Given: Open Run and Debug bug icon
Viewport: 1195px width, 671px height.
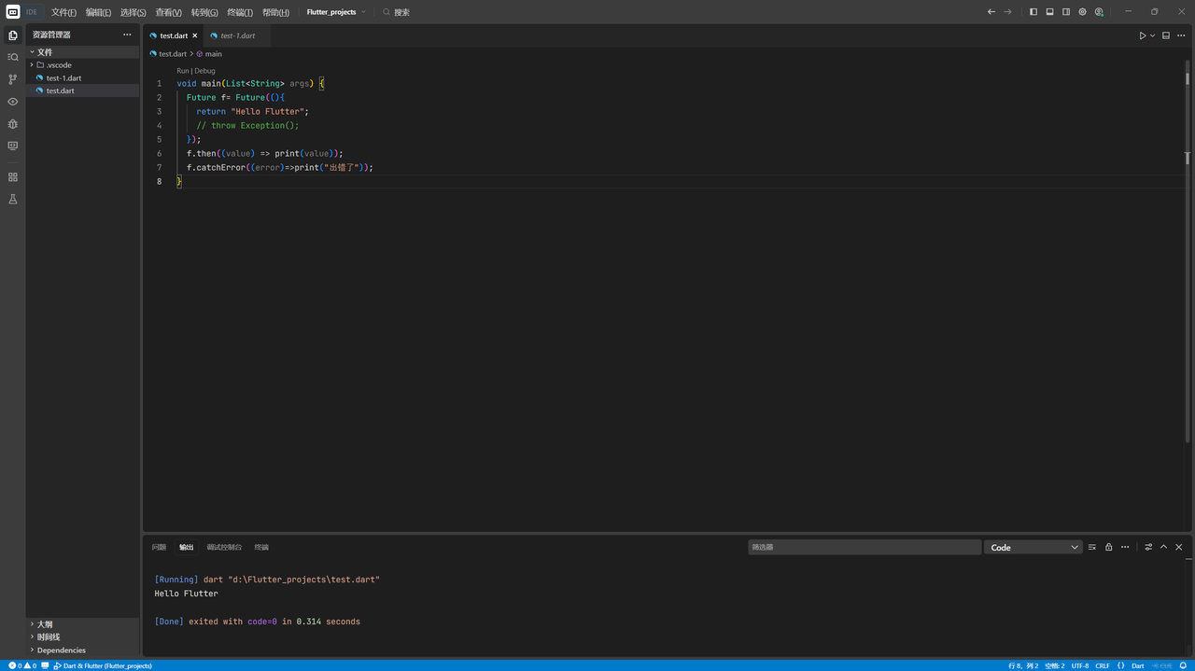Looking at the screenshot, I should 12,124.
